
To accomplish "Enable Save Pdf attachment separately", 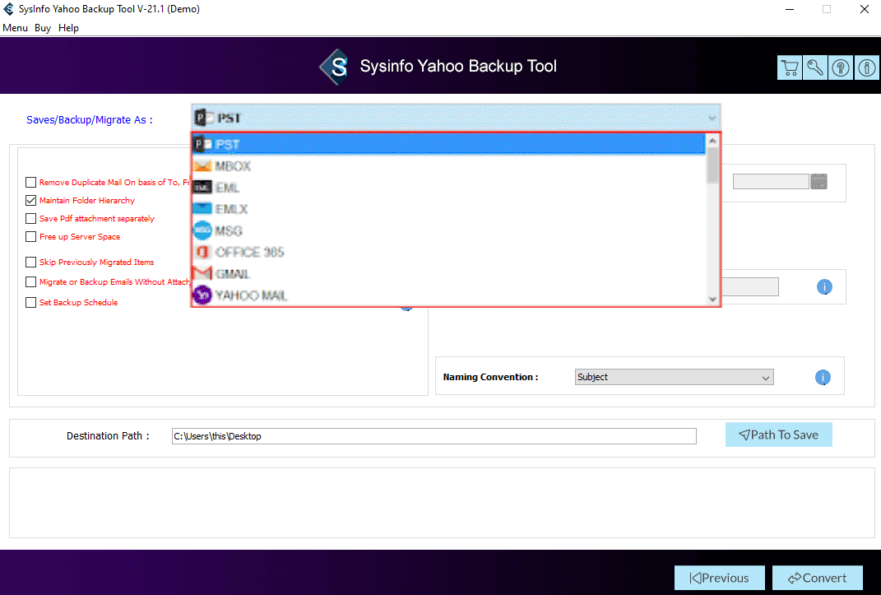I will pyautogui.click(x=31, y=218).
